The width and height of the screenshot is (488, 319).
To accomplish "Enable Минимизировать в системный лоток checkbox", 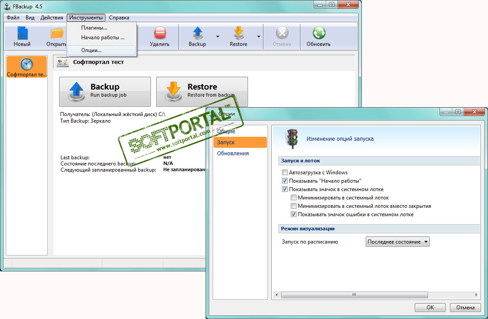I will [293, 198].
